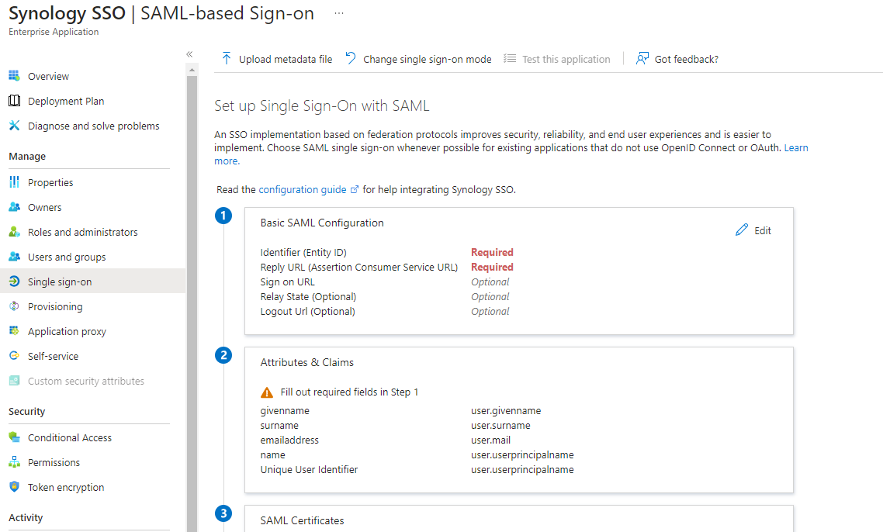
Task: Click the Attributes & Claims card heading
Action: 307,362
